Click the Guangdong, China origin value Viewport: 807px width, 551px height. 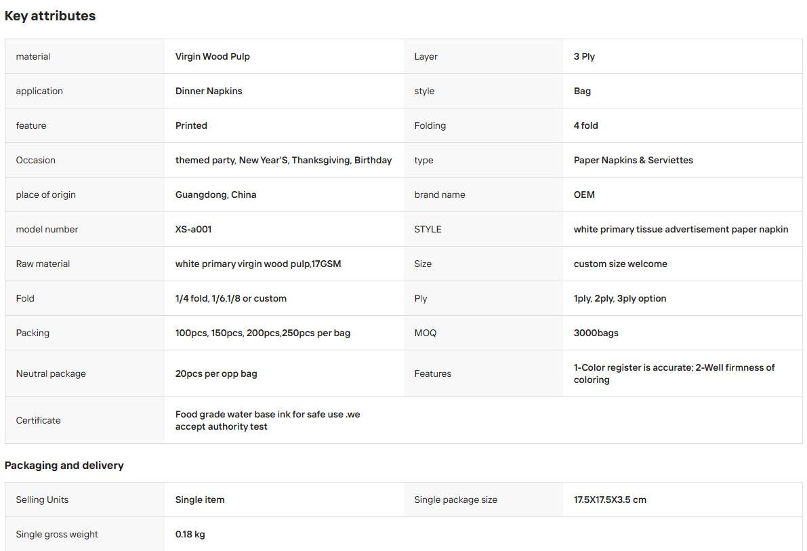pos(215,195)
